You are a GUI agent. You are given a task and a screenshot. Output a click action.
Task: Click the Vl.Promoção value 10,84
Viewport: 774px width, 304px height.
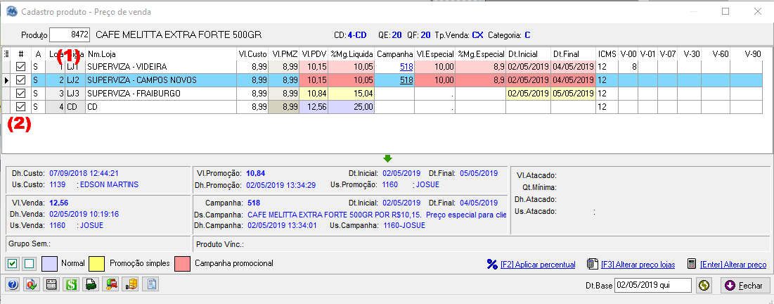click(255, 174)
